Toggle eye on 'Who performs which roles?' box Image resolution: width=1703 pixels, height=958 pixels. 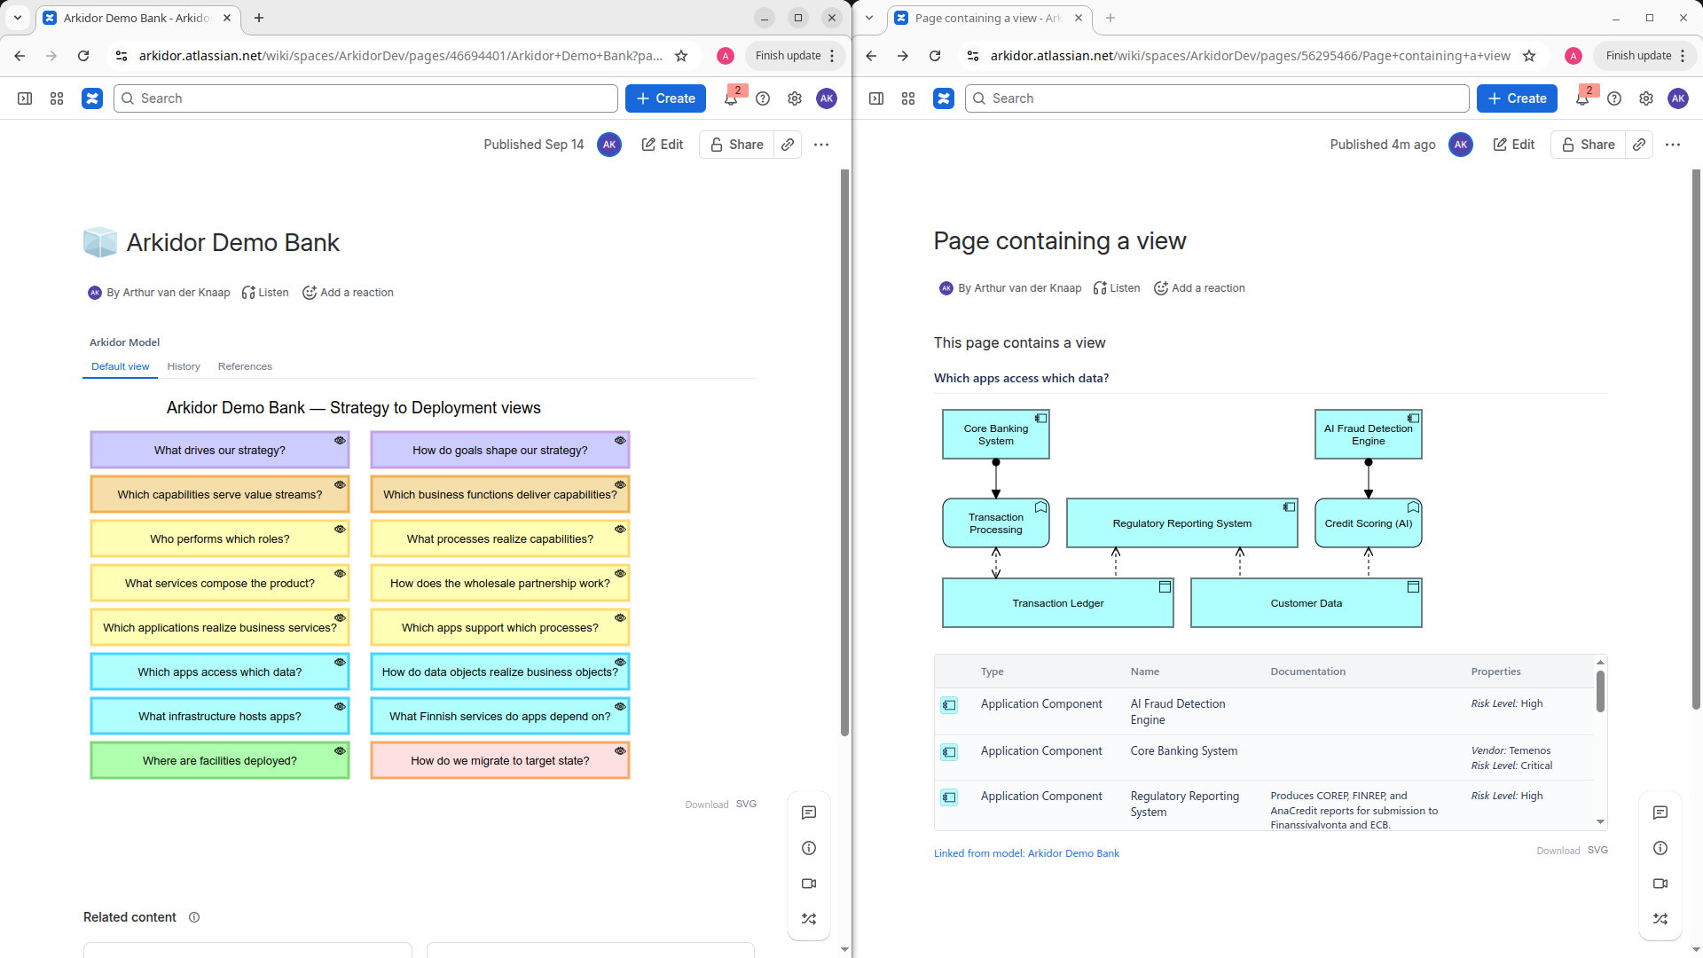[x=340, y=530]
